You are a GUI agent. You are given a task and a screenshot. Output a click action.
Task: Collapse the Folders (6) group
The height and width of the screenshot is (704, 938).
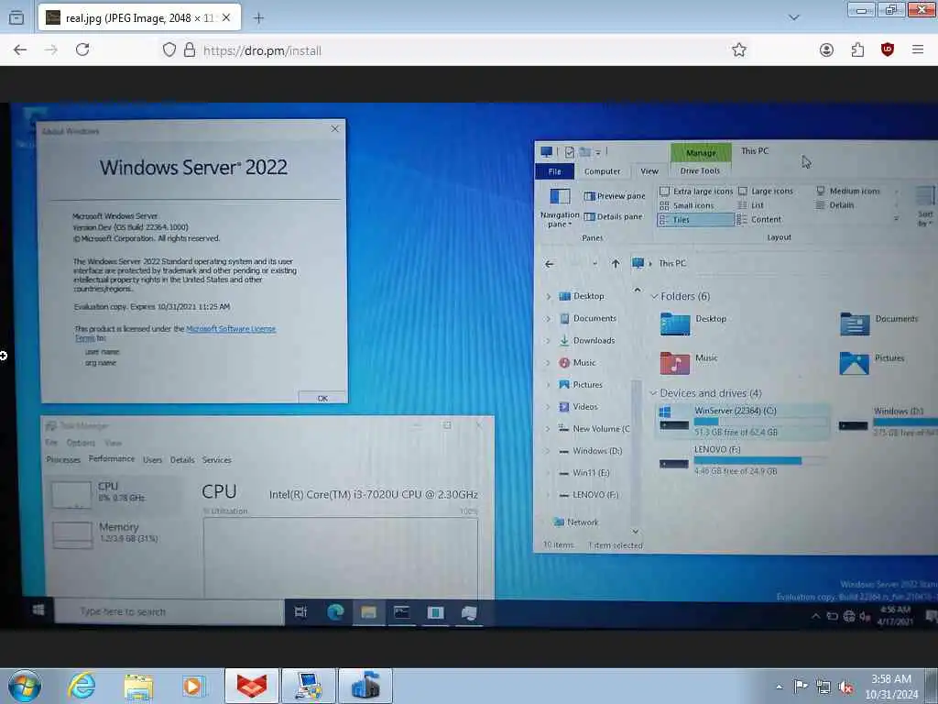pyautogui.click(x=654, y=296)
